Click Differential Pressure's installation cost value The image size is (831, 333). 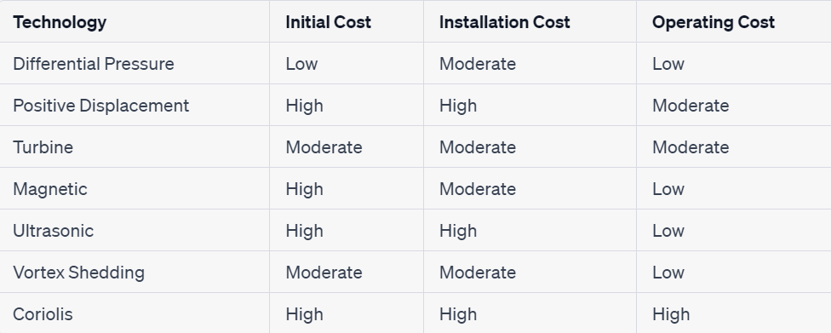point(478,64)
